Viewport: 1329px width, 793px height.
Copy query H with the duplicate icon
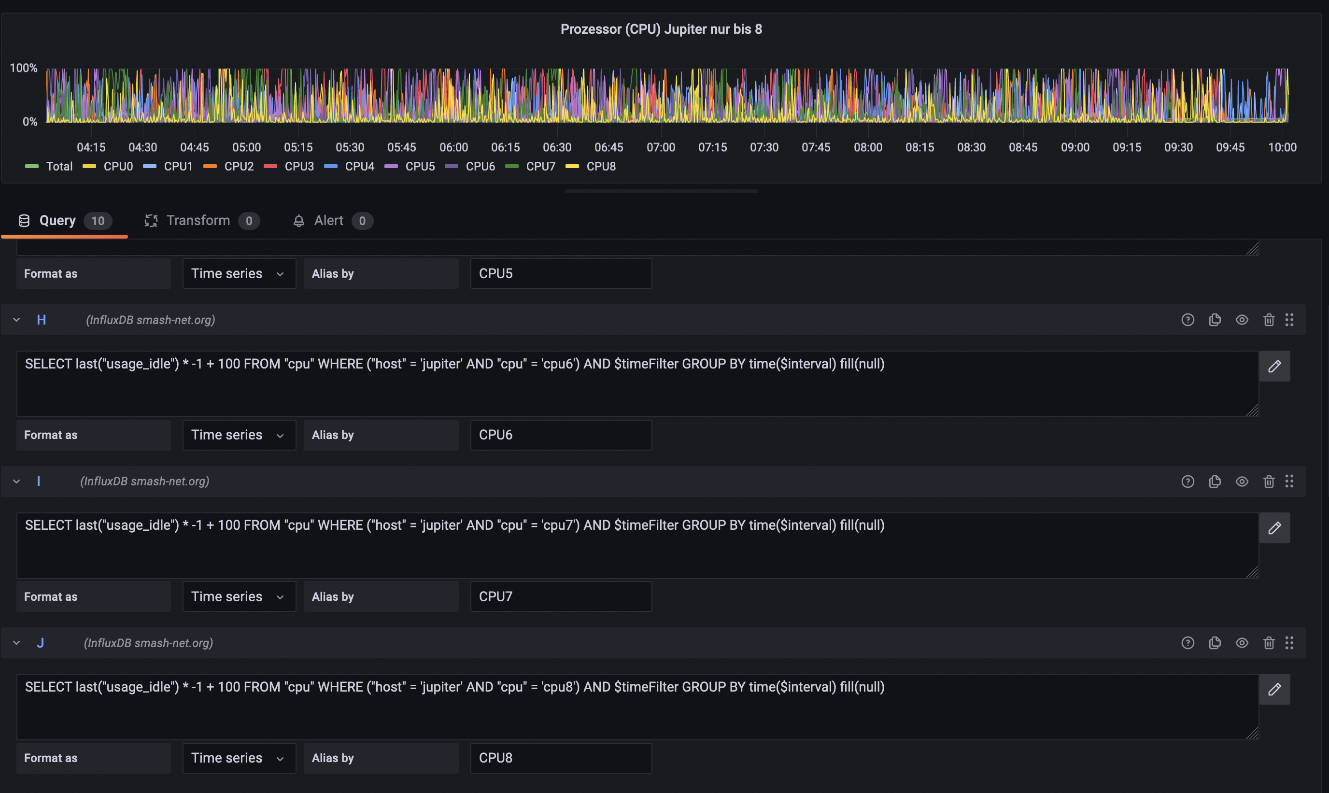1215,320
